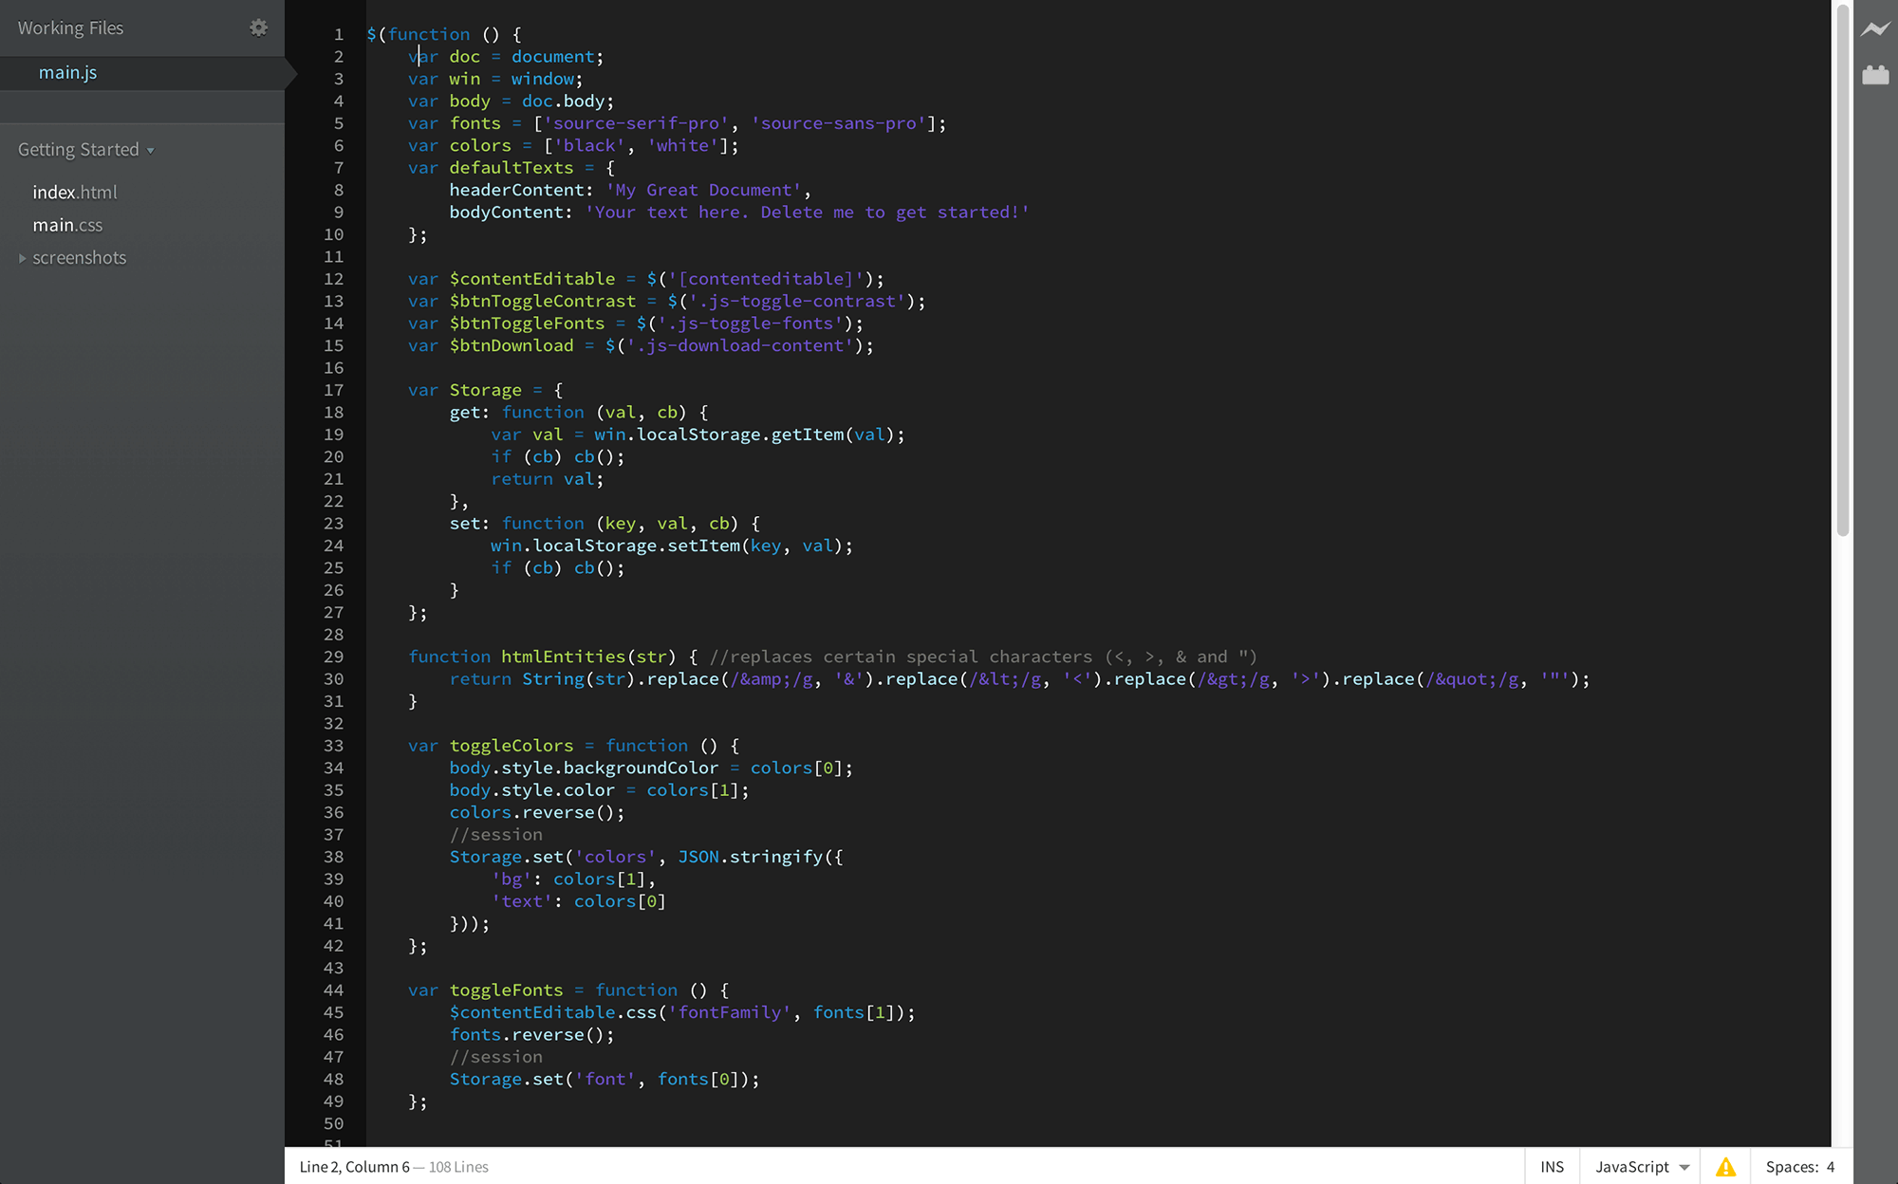This screenshot has height=1184, width=1898.
Task: Start Live Preview with the lightning icon
Action: (1875, 29)
